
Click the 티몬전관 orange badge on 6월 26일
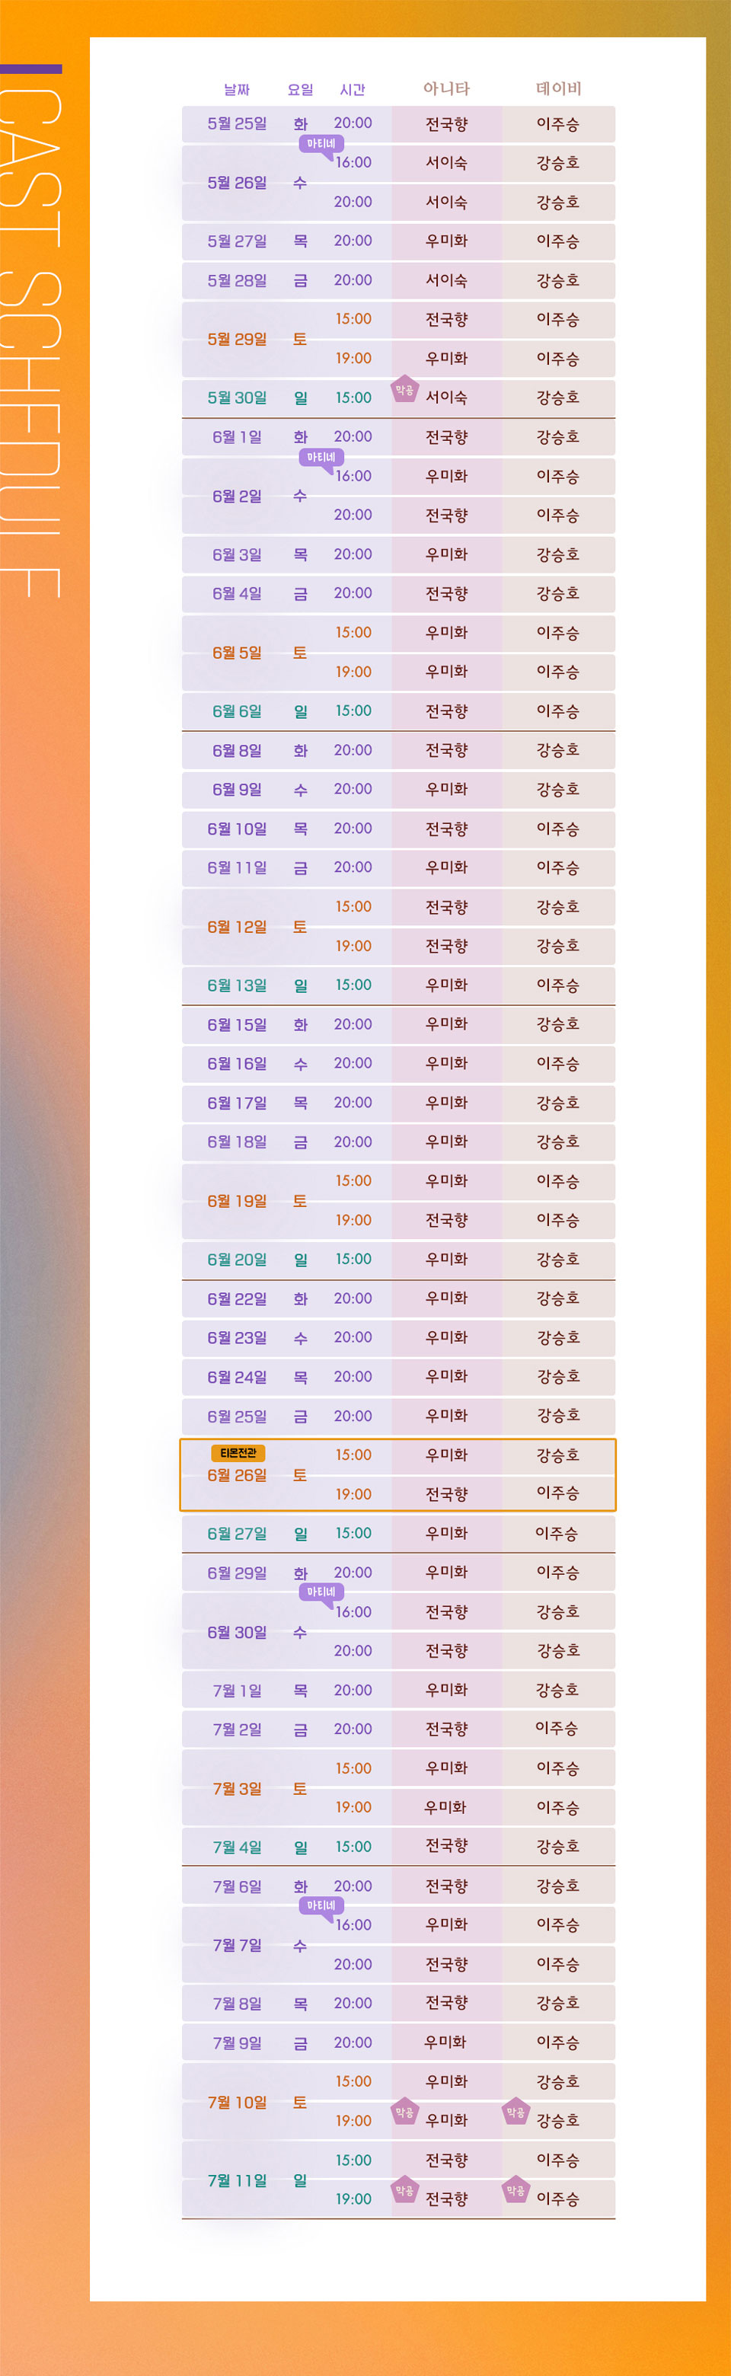pos(239,1453)
